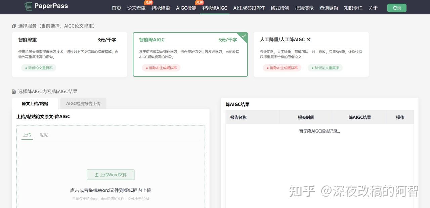Click the PaperPass logo icon

28,6
